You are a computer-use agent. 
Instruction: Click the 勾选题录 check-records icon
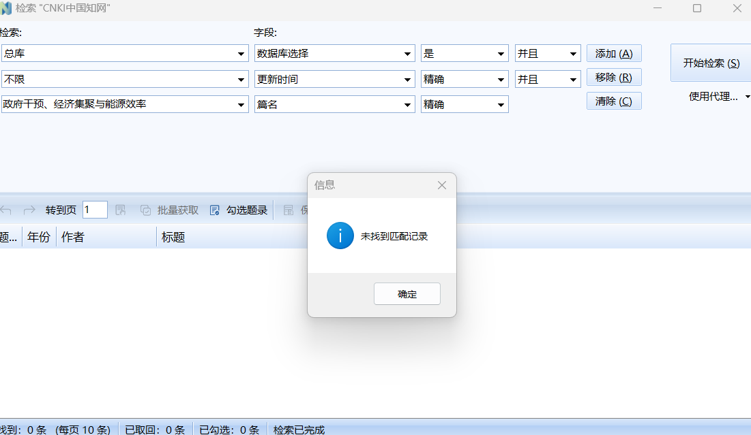(x=215, y=210)
